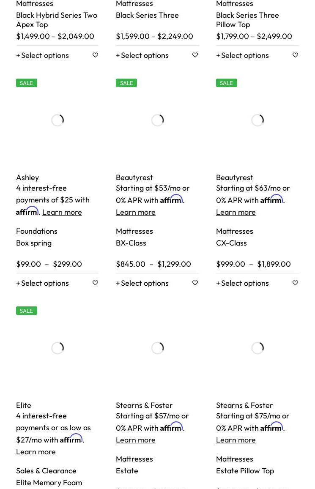This screenshot has width=315, height=489.
Task: Click the CX-Class product image thumbnail
Action: click(x=257, y=120)
